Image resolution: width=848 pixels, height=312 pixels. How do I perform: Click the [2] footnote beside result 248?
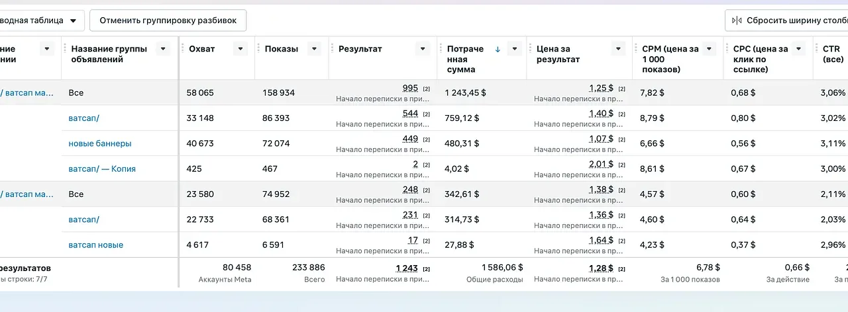(x=427, y=190)
